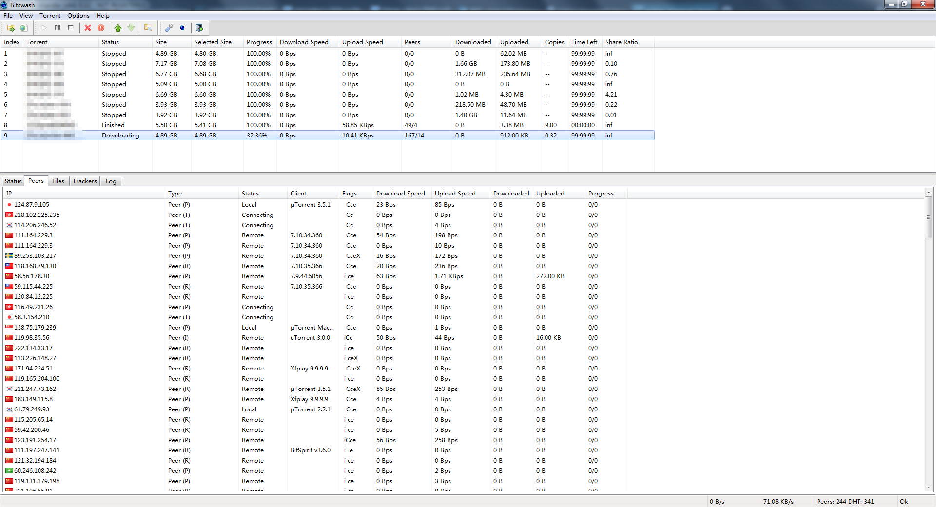Sort peers by Download Speed column
Image resolution: width=936 pixels, height=507 pixels.
click(x=400, y=193)
